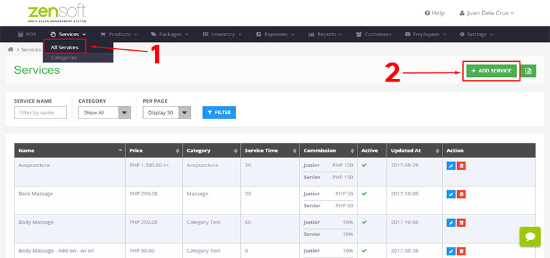
Task: Sort table by Commission column
Action: pyautogui.click(x=328, y=151)
